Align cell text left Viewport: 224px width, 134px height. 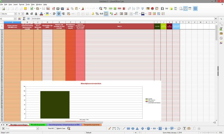(54, 14)
